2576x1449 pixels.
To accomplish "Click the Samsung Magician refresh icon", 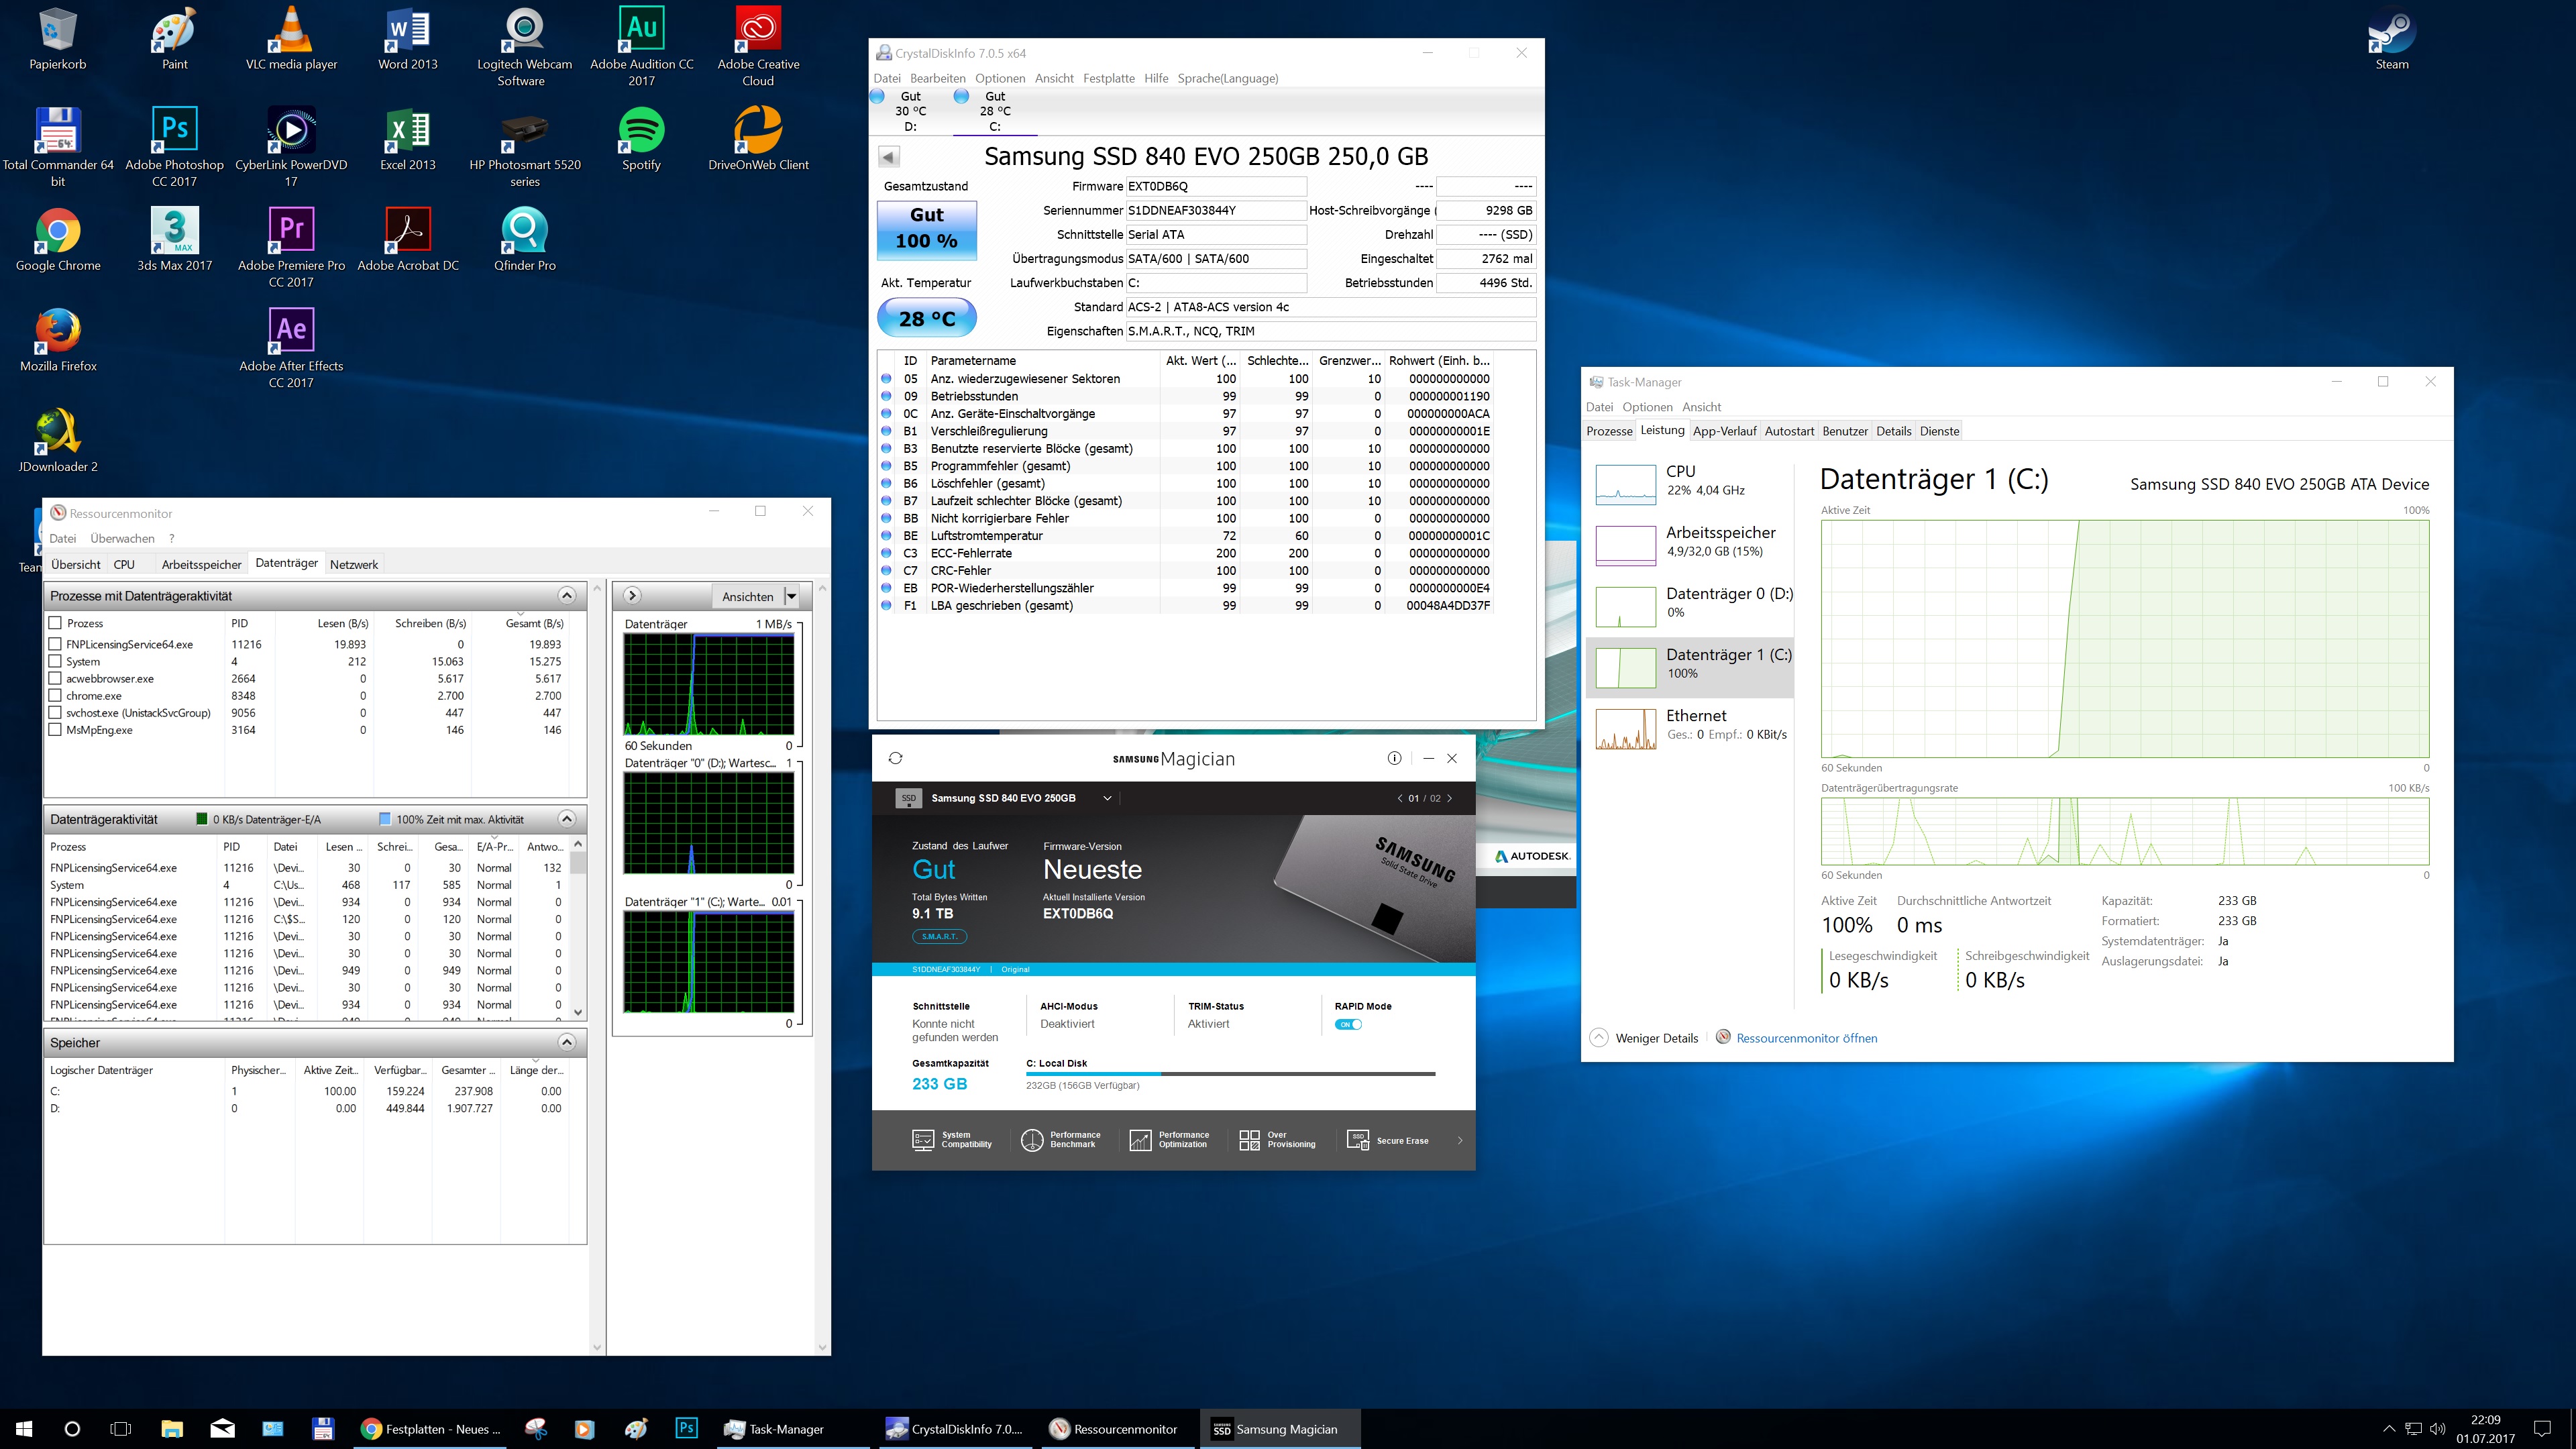I will click(x=895, y=758).
